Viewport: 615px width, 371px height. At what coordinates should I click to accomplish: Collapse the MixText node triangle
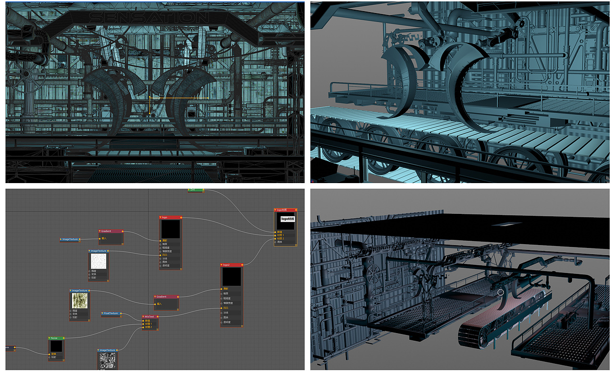(x=143, y=317)
